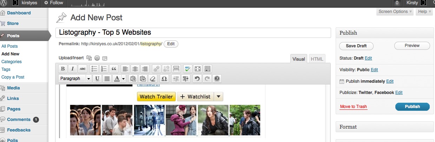Image resolution: width=435 pixels, height=142 pixels.
Task: Click the insert link chain icon
Action: click(x=157, y=69)
